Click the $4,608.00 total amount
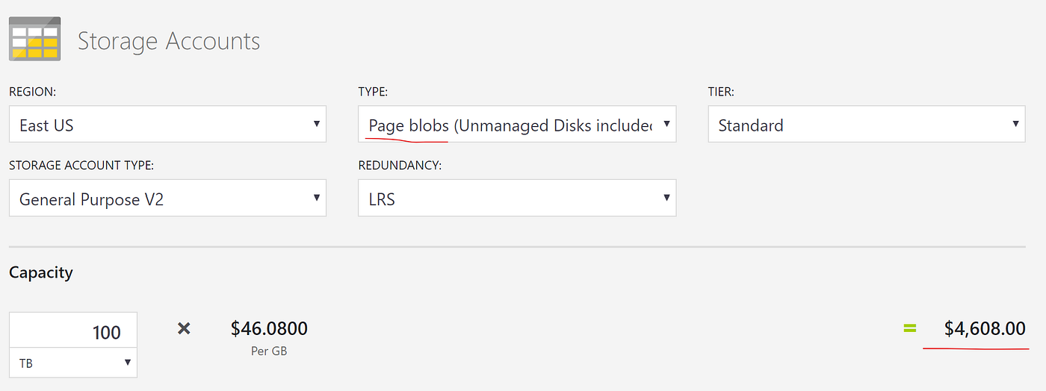Image resolution: width=1046 pixels, height=391 pixels. click(984, 328)
